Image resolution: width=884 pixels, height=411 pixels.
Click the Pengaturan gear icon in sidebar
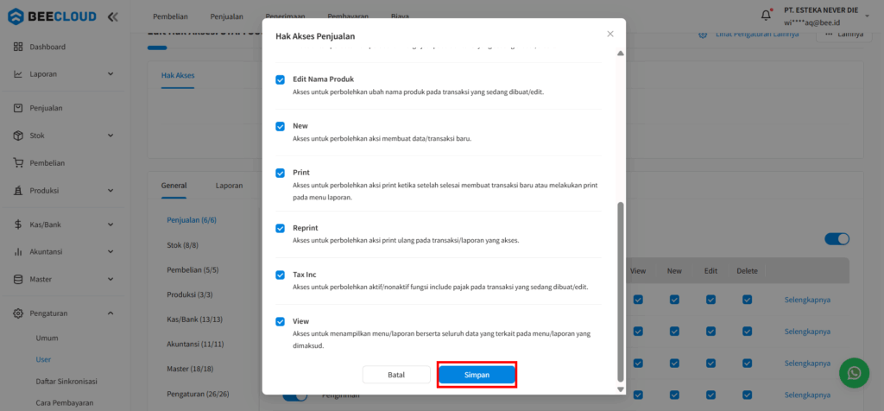(19, 313)
